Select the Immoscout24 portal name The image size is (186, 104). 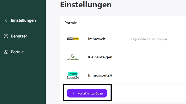click(100, 75)
